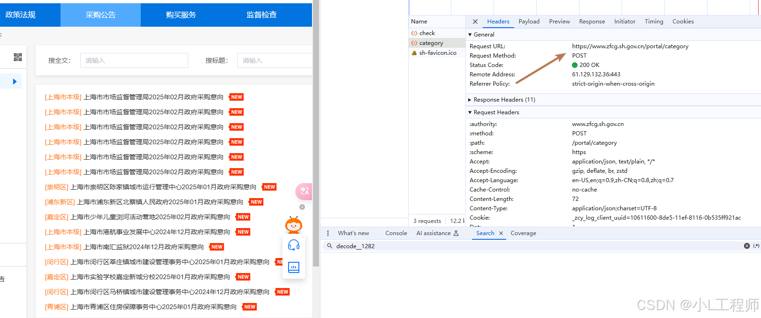
Task: Clear the decode__1282 search text
Action: [747, 246]
